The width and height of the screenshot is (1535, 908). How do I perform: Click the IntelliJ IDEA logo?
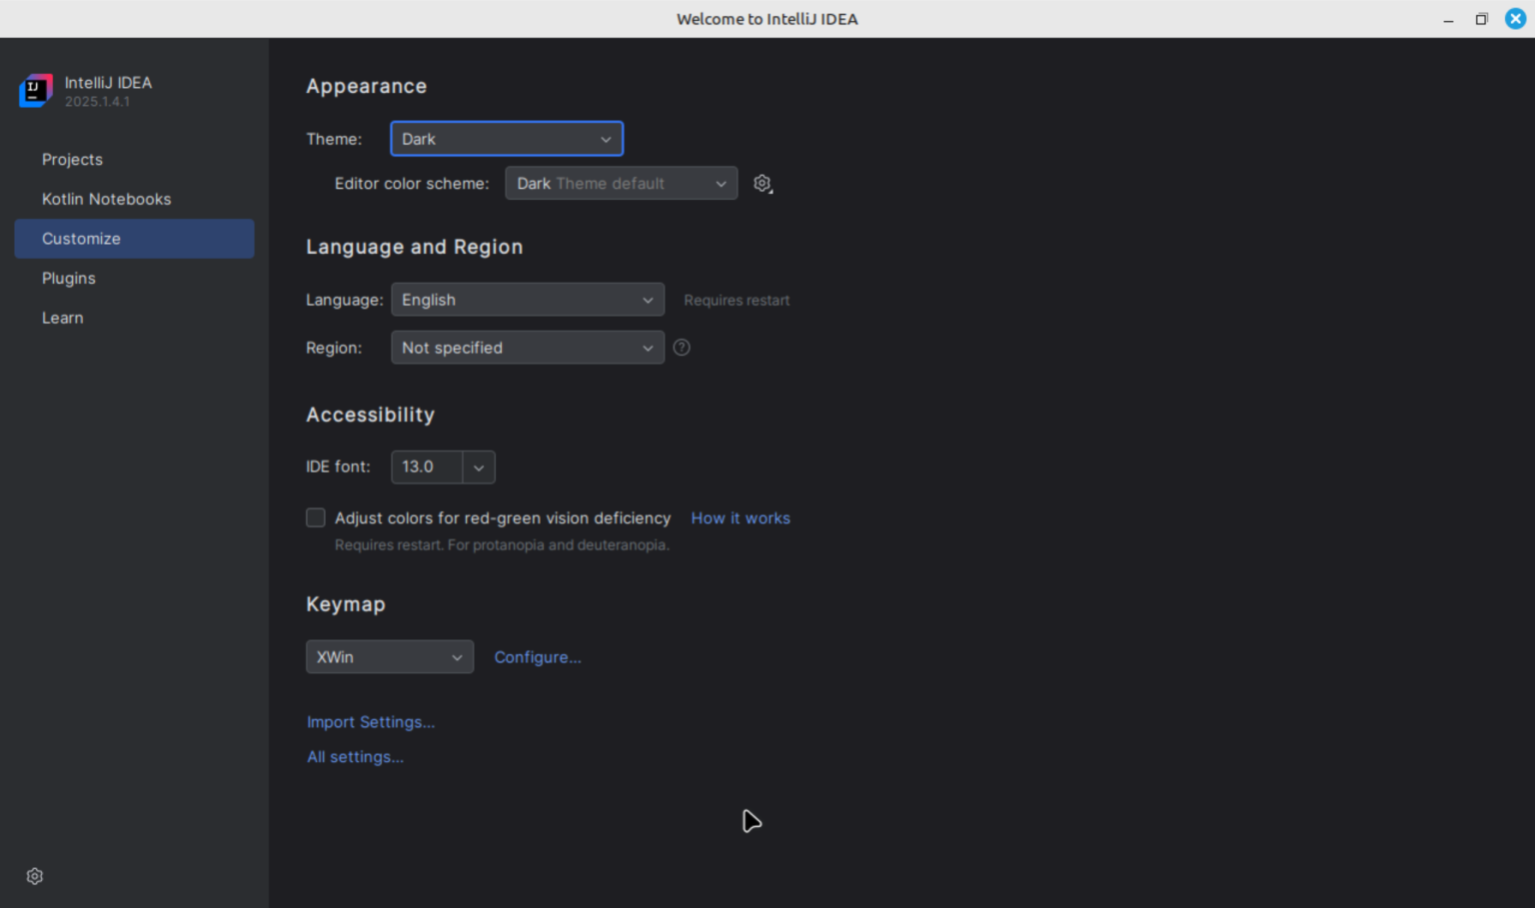36,90
